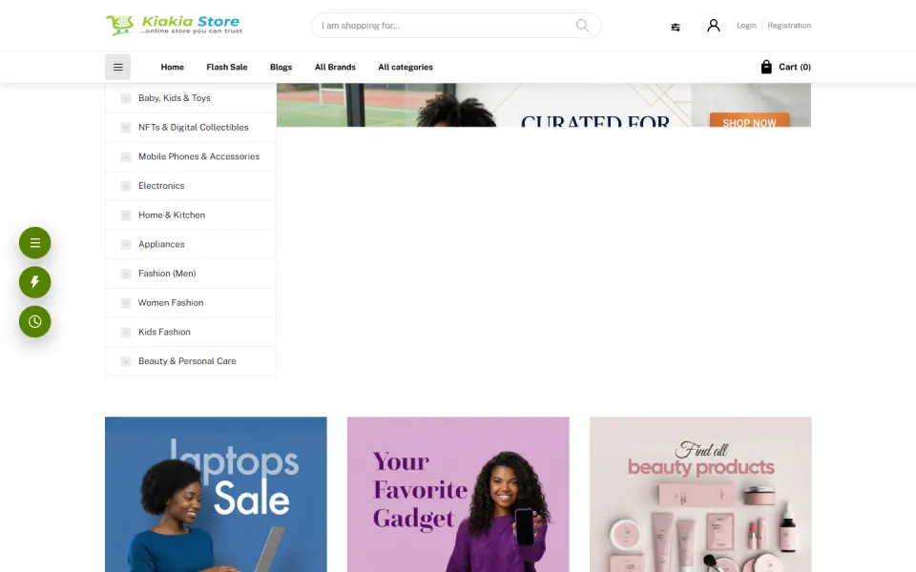This screenshot has width=916, height=572.
Task: Click the Electronics category icon
Action: pos(126,186)
